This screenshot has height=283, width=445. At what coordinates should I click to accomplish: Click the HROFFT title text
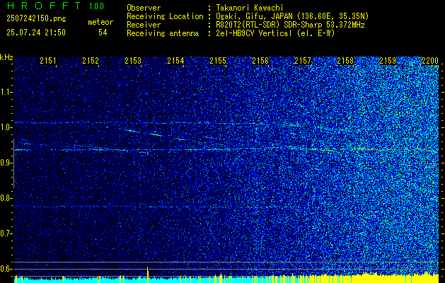pyautogui.click(x=45, y=6)
